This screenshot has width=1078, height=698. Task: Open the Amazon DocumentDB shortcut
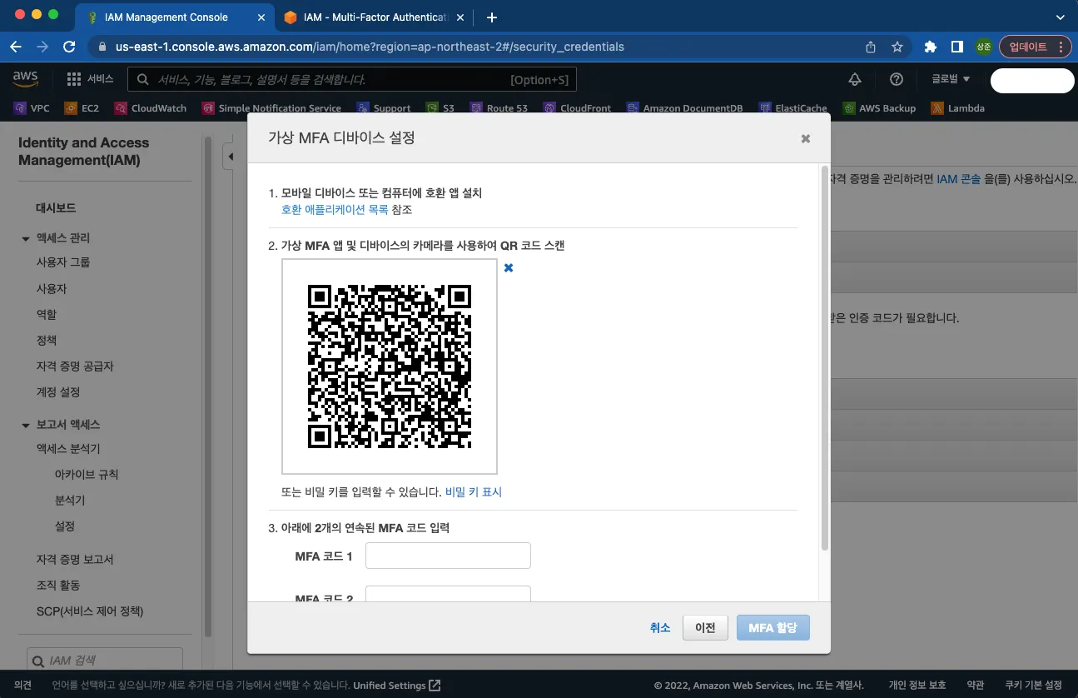[685, 108]
